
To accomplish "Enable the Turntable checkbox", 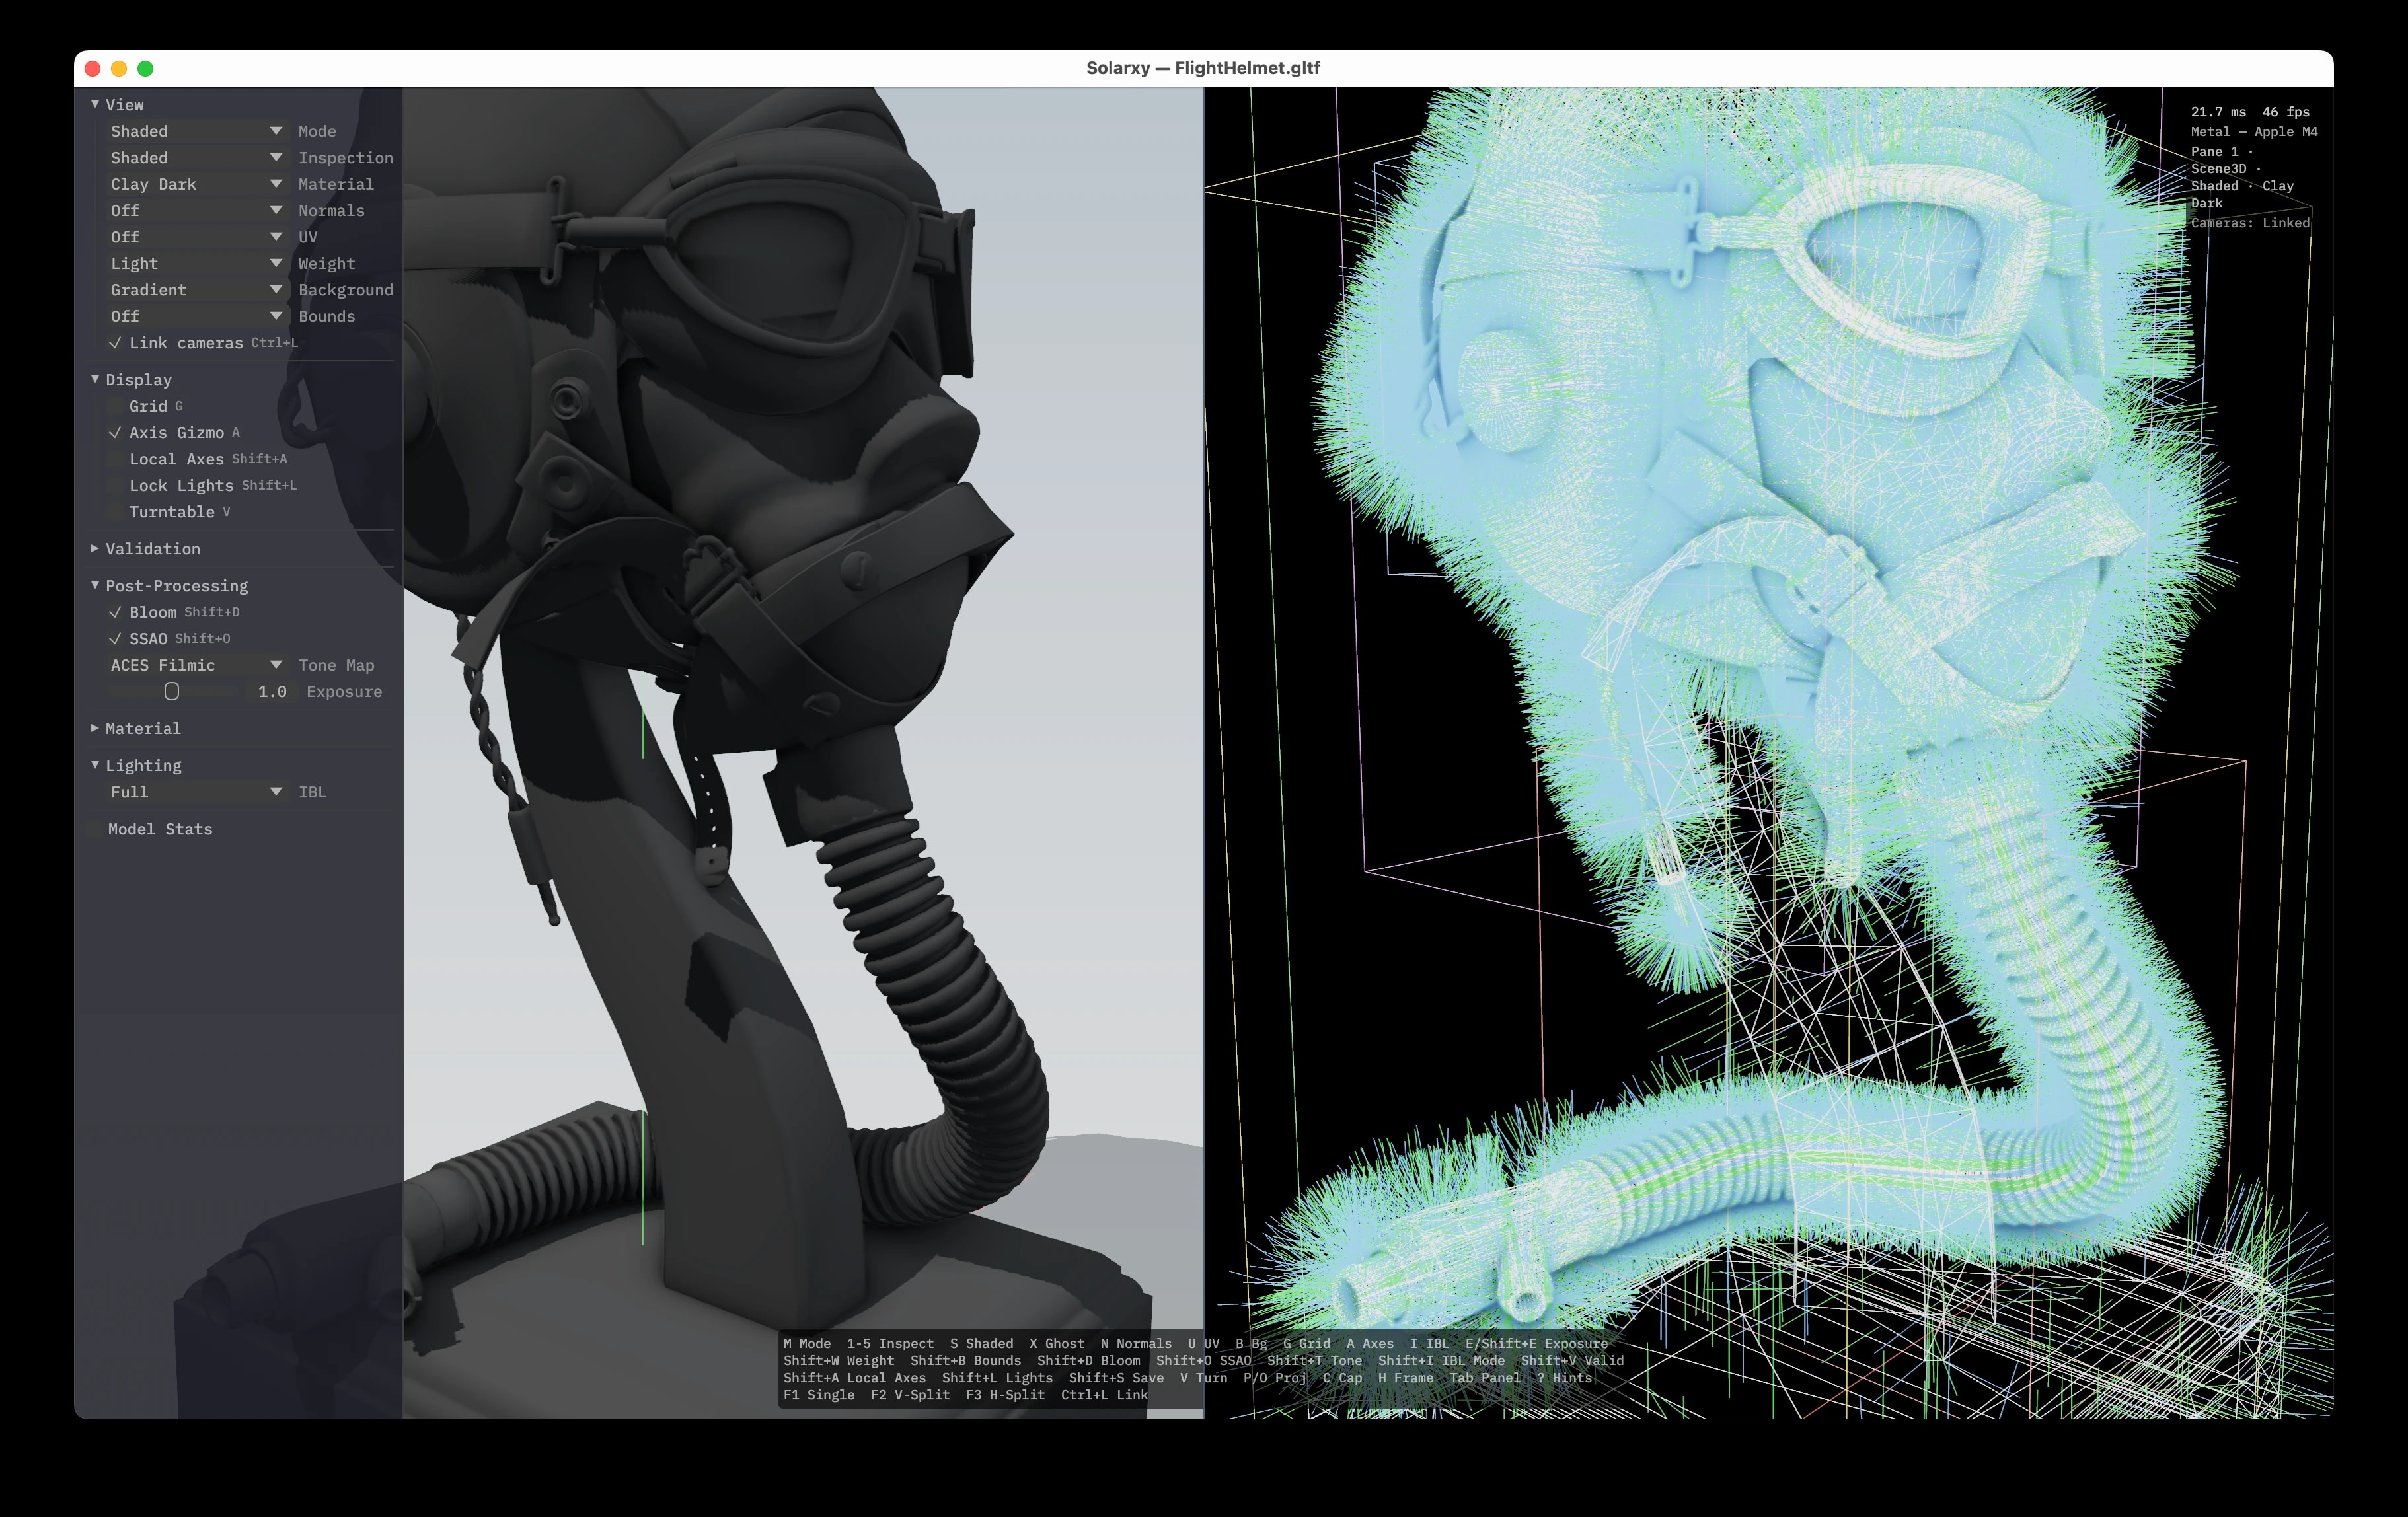I will coord(115,511).
